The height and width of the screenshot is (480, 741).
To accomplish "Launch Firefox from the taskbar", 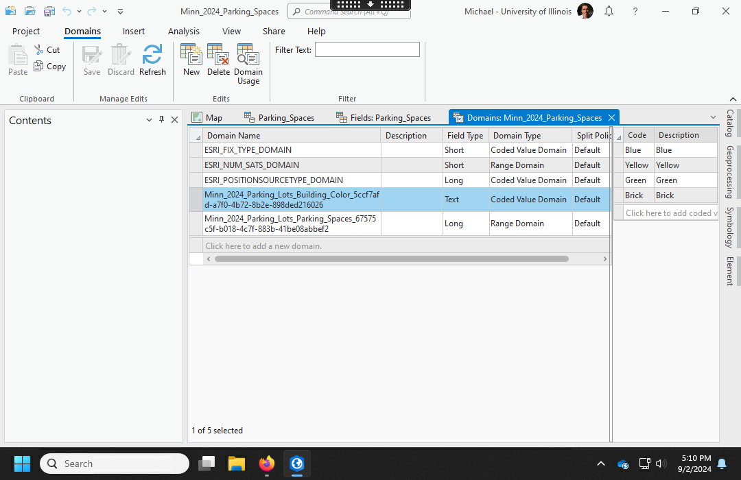I will coord(267,464).
